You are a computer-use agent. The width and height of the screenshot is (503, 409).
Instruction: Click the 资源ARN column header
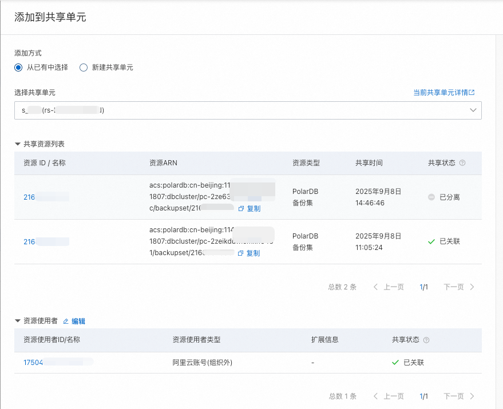click(163, 163)
